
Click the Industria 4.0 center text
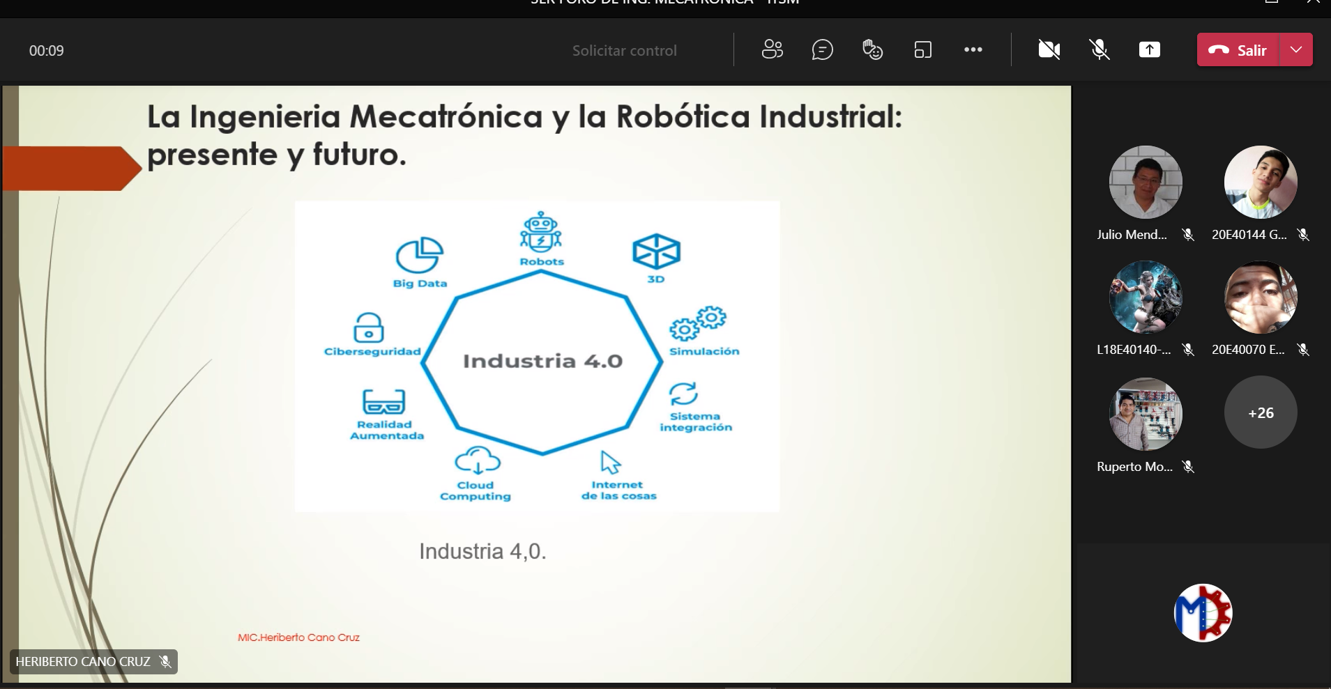(x=542, y=361)
